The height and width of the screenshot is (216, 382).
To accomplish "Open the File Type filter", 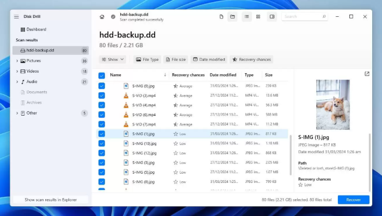I will click(x=147, y=59).
